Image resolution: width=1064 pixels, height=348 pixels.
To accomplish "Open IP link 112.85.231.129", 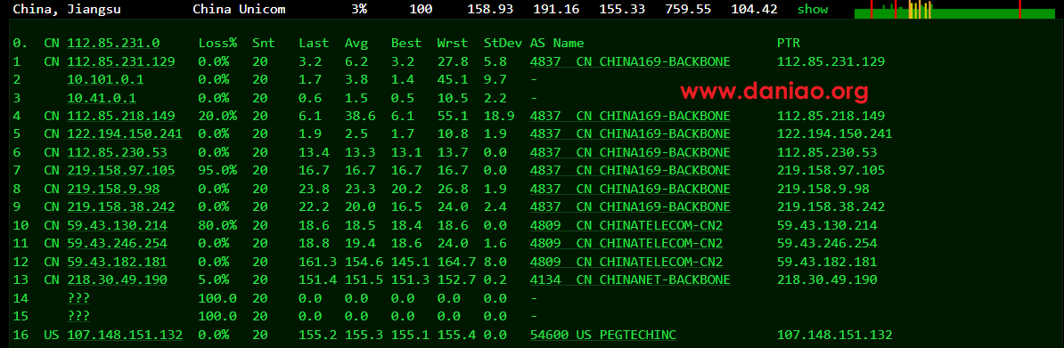I will (121, 61).
